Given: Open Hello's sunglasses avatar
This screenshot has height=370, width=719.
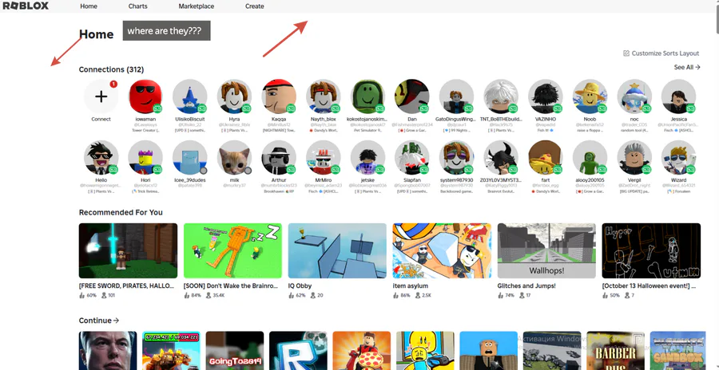Looking at the screenshot, I should [x=101, y=158].
